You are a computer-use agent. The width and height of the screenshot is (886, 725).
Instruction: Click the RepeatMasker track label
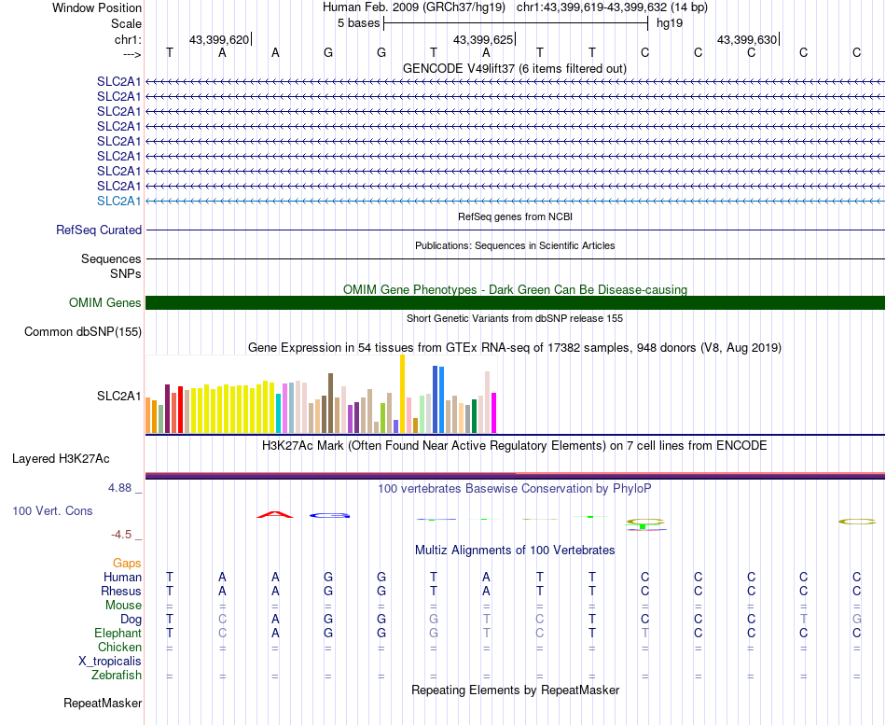tap(103, 703)
